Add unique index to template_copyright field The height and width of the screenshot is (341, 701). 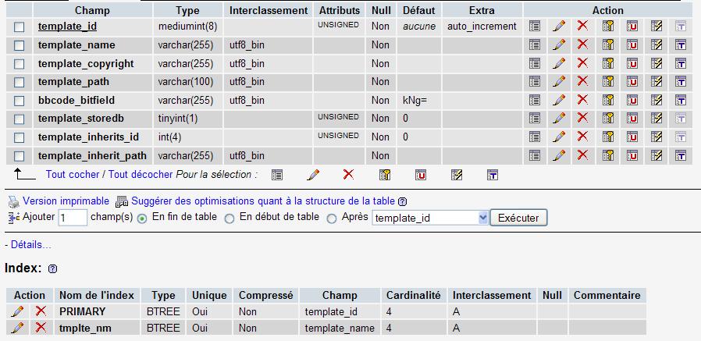coord(632,63)
